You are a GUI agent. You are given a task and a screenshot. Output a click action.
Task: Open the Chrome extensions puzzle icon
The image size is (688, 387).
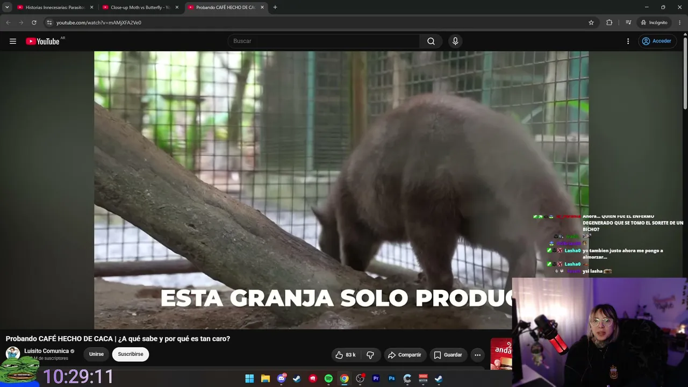[x=609, y=23]
